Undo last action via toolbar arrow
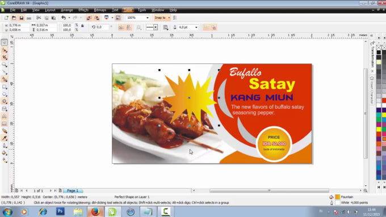This screenshot has height=217, width=386. click(64, 18)
